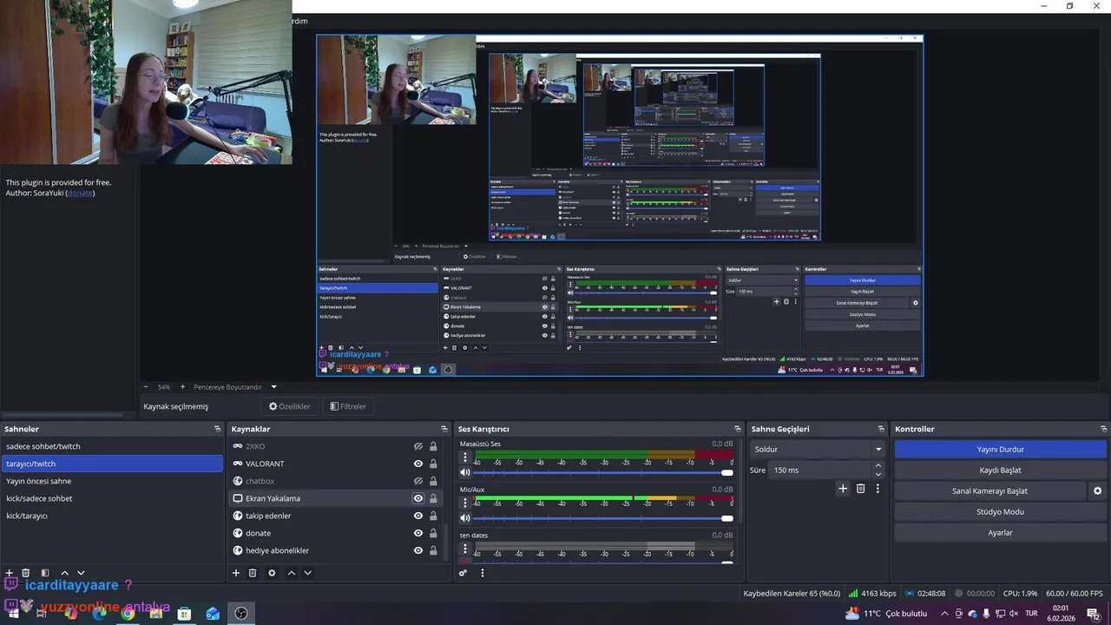Viewport: 1111px width, 625px height.
Task: Show the hidden chatbox source
Action: pyautogui.click(x=418, y=481)
